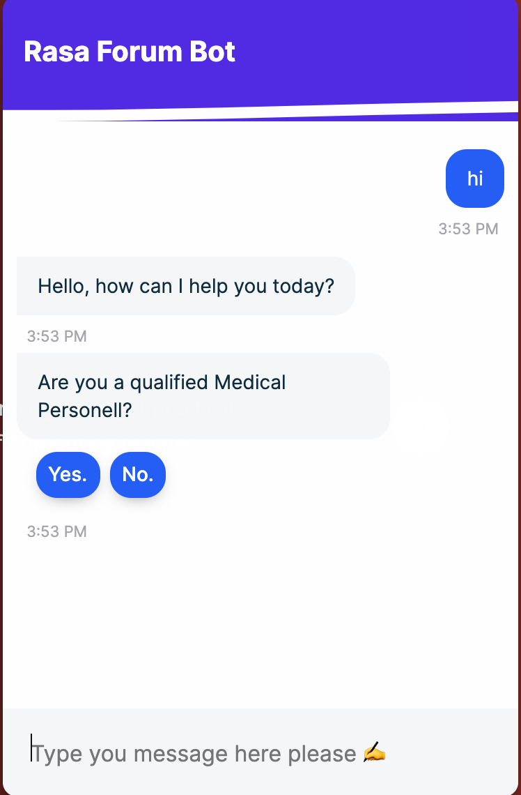Click the writing hand emoji in placeholder
Image resolution: width=521 pixels, height=795 pixels.
coord(374,753)
